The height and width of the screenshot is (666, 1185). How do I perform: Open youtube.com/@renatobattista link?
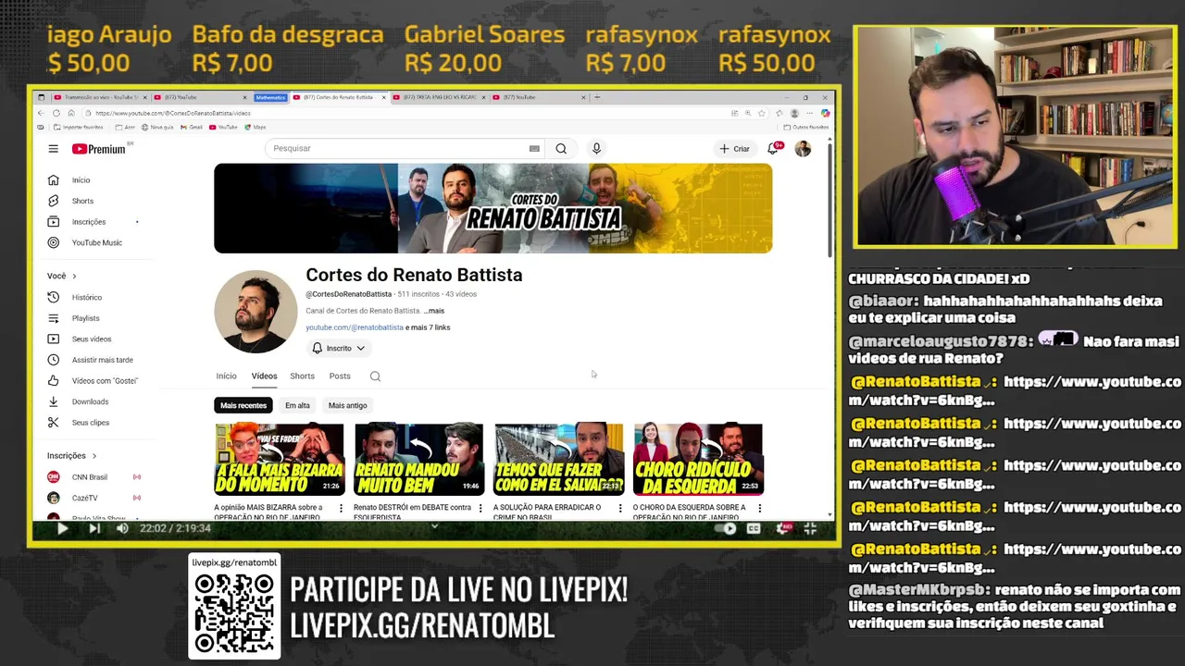click(x=355, y=327)
